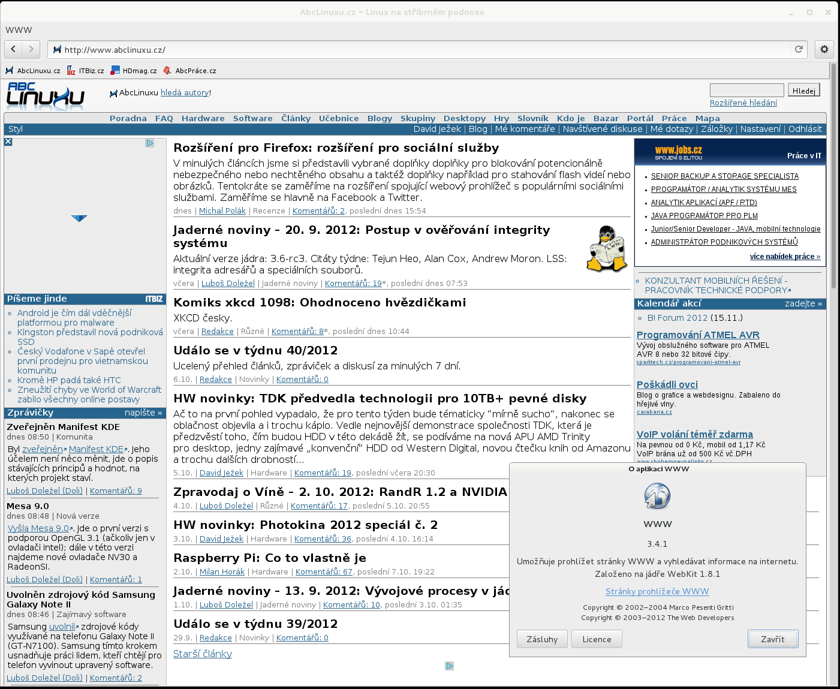Open the Slovník section
The height and width of the screenshot is (689, 840).
pyautogui.click(x=533, y=118)
